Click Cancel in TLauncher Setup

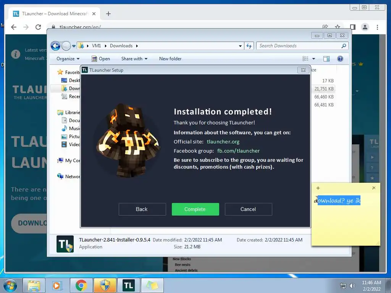coord(248,209)
